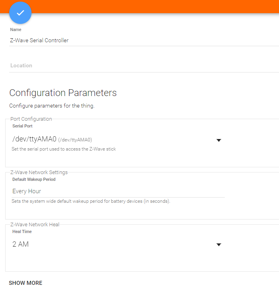Screen dimensions: 279x296
Task: Click the Default Wakeup Period field
Action: pyautogui.click(x=118, y=191)
